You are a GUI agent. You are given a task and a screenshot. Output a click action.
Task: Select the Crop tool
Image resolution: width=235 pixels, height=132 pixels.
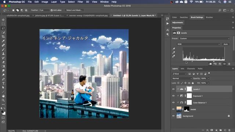pyautogui.click(x=3, y=37)
